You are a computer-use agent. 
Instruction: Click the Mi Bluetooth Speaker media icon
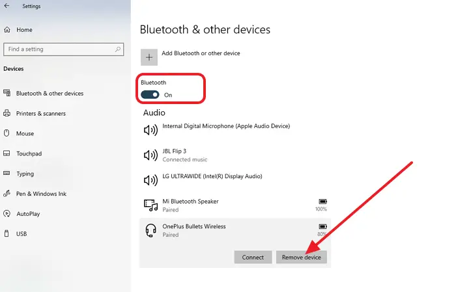click(x=150, y=206)
